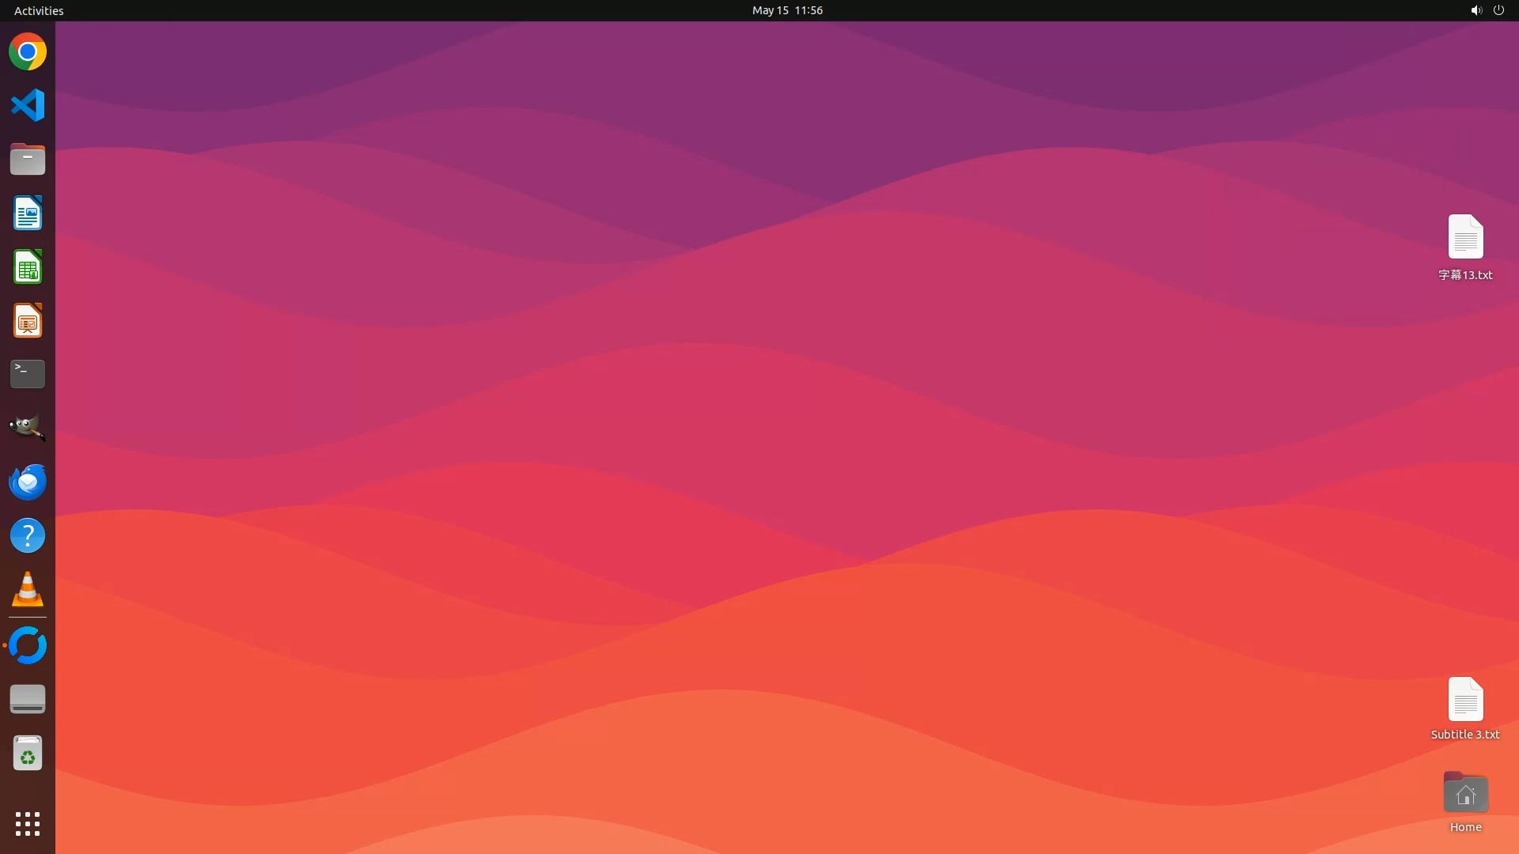
Task: Launch LibreOffice Impress
Action: coord(28,321)
